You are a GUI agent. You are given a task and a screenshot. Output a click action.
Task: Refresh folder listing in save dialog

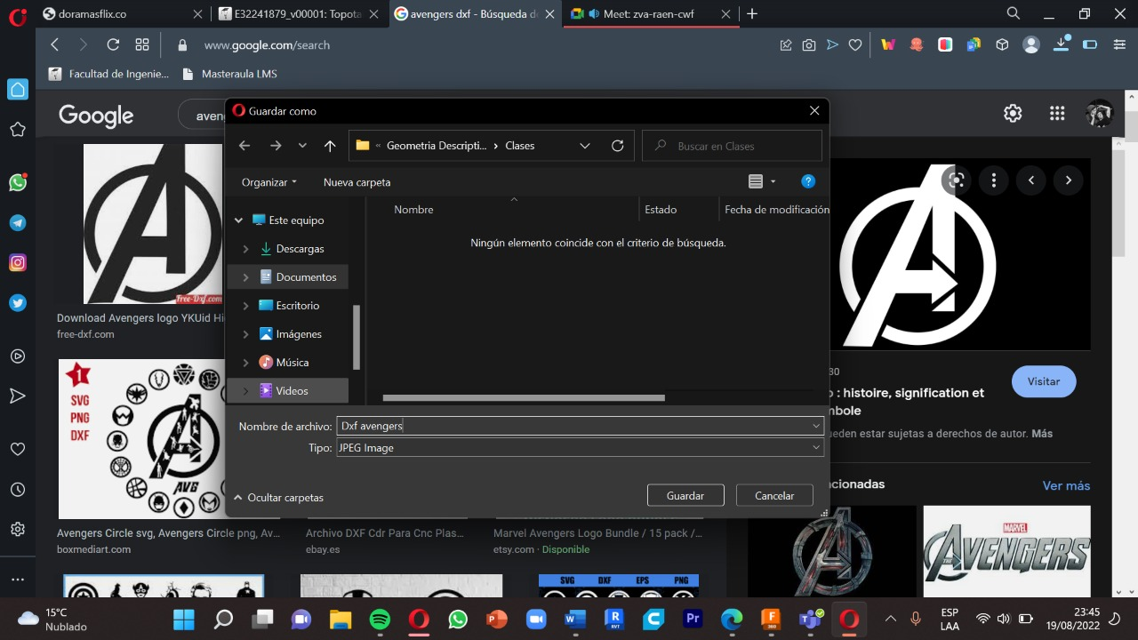[x=618, y=146]
